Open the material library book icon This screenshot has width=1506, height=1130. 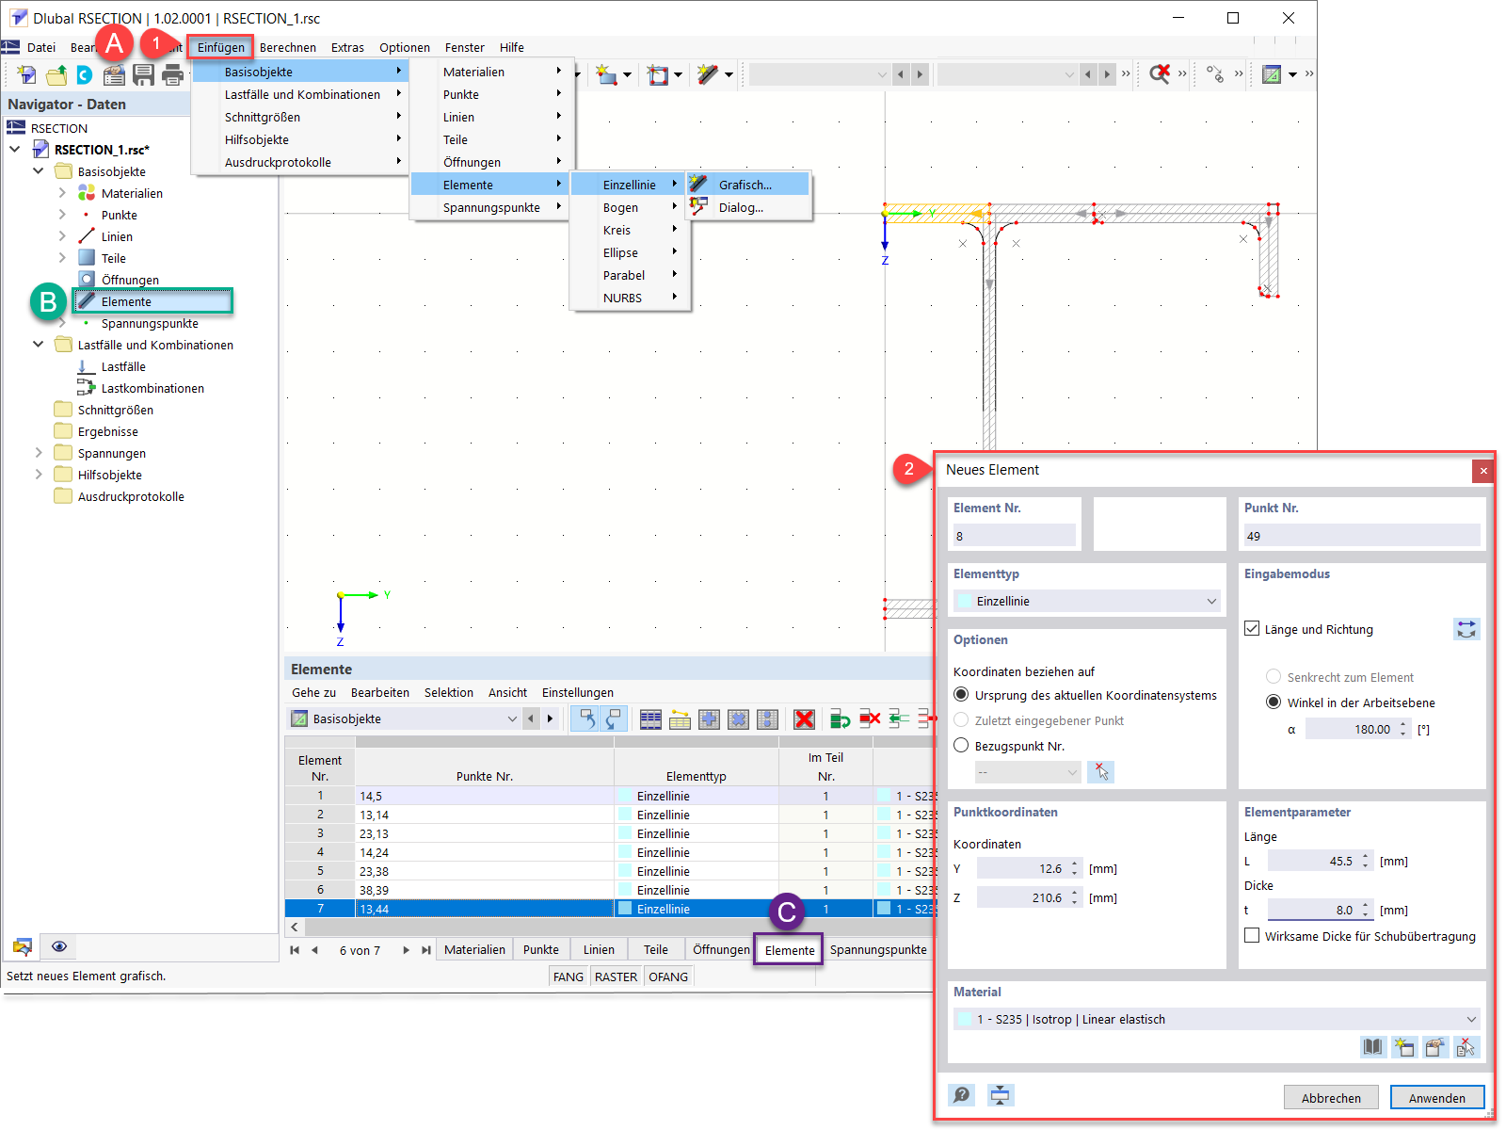(x=1373, y=1047)
